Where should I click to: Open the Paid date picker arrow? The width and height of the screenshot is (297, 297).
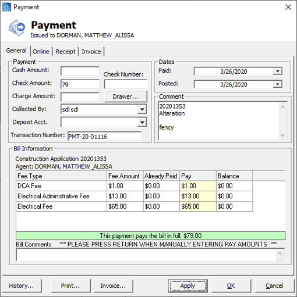click(278, 71)
